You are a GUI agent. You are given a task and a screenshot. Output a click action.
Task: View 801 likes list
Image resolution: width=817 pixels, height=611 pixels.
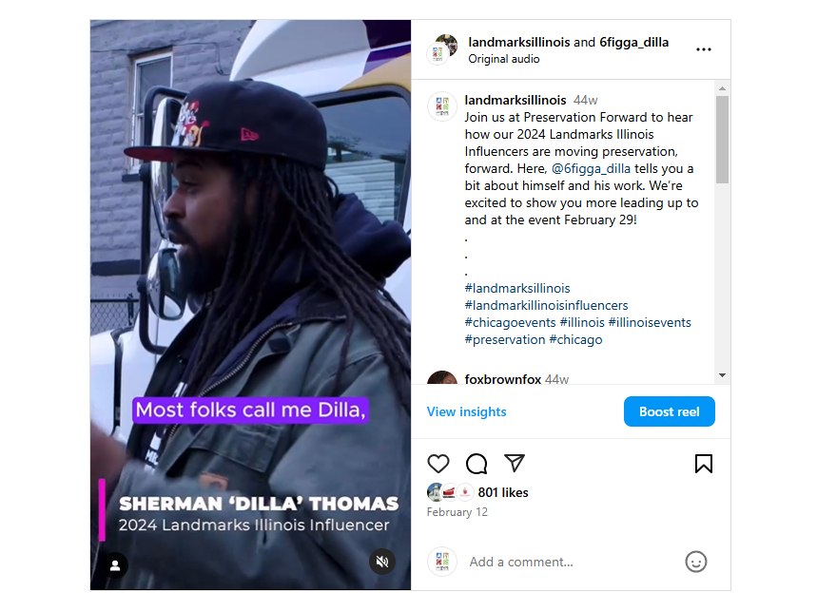pyautogui.click(x=503, y=492)
